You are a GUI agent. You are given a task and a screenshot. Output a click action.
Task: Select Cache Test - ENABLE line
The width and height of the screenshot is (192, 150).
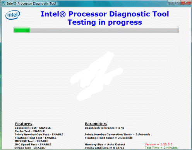click(x=30, y=131)
